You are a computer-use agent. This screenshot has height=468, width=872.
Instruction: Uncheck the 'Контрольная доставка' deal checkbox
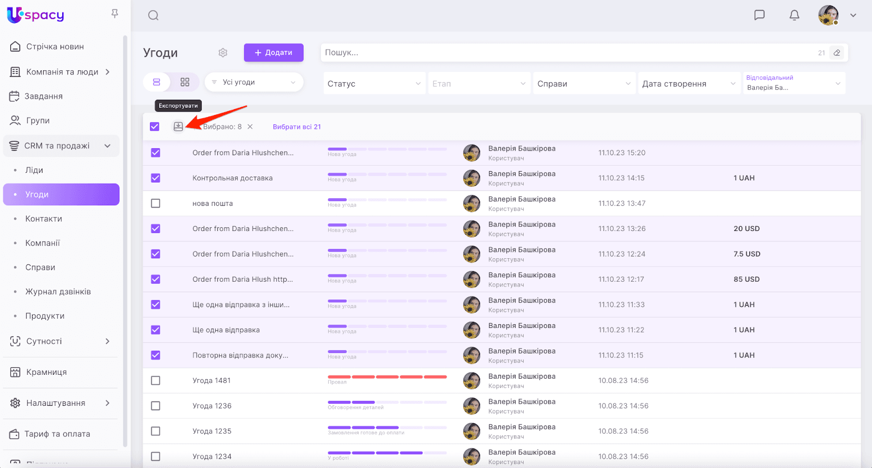[x=155, y=178]
